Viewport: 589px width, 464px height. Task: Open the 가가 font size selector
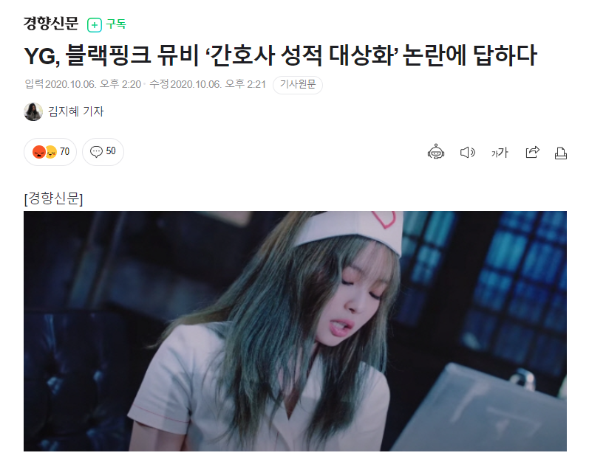[x=500, y=153]
